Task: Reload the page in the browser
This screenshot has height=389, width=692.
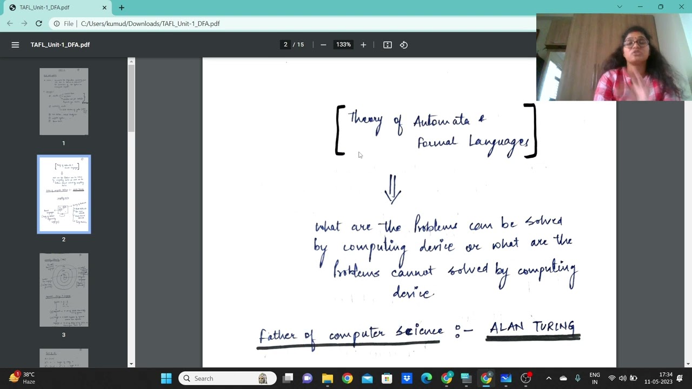Action: [39, 24]
